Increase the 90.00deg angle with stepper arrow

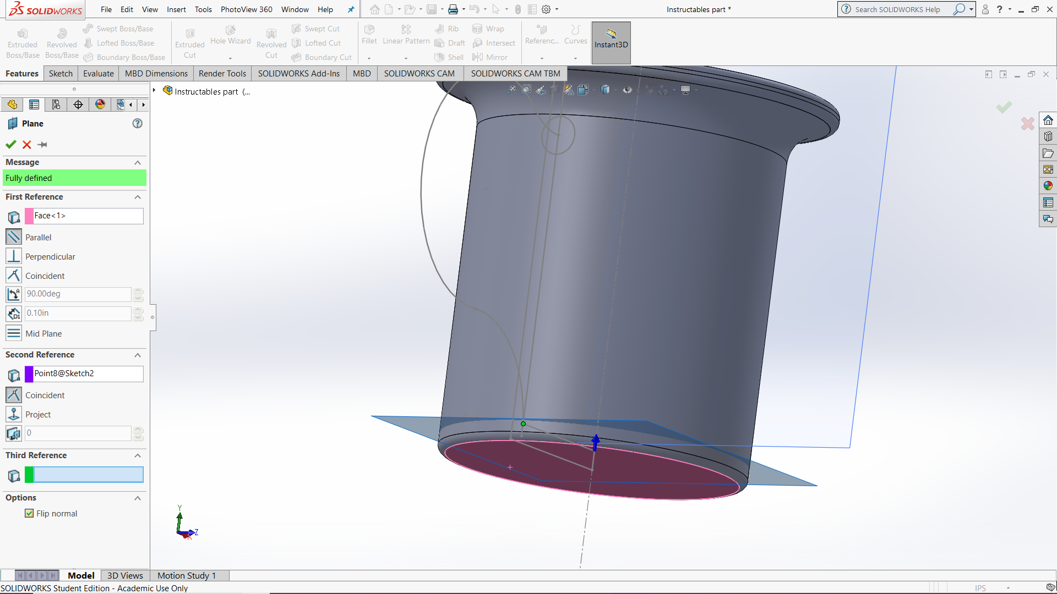point(138,291)
